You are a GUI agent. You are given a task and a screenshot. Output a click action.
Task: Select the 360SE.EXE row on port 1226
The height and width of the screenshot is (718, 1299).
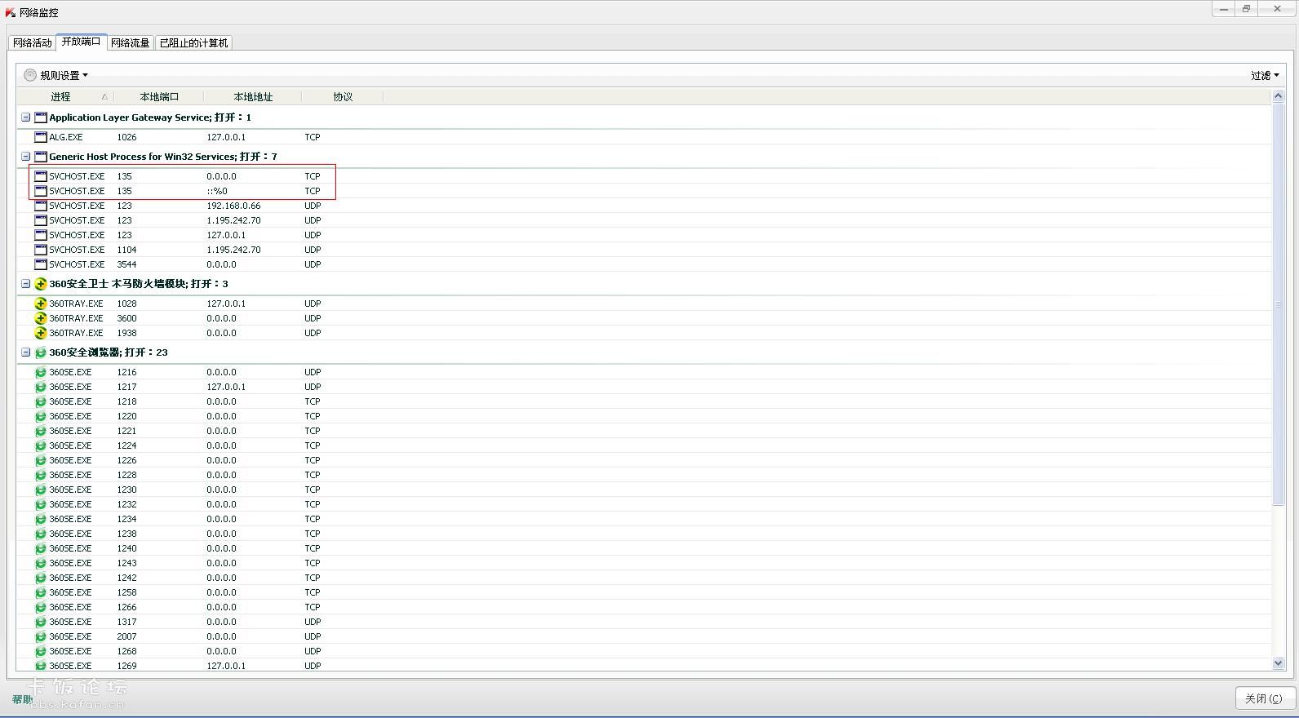click(x=645, y=460)
